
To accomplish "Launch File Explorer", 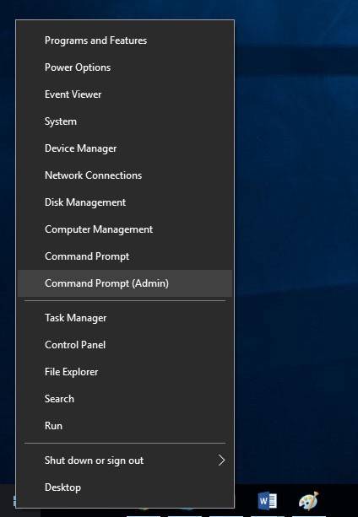I will [125, 372].
